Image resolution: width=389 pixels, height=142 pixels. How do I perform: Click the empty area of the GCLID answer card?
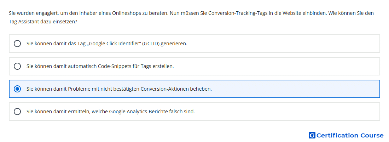pyautogui.click(x=283, y=44)
